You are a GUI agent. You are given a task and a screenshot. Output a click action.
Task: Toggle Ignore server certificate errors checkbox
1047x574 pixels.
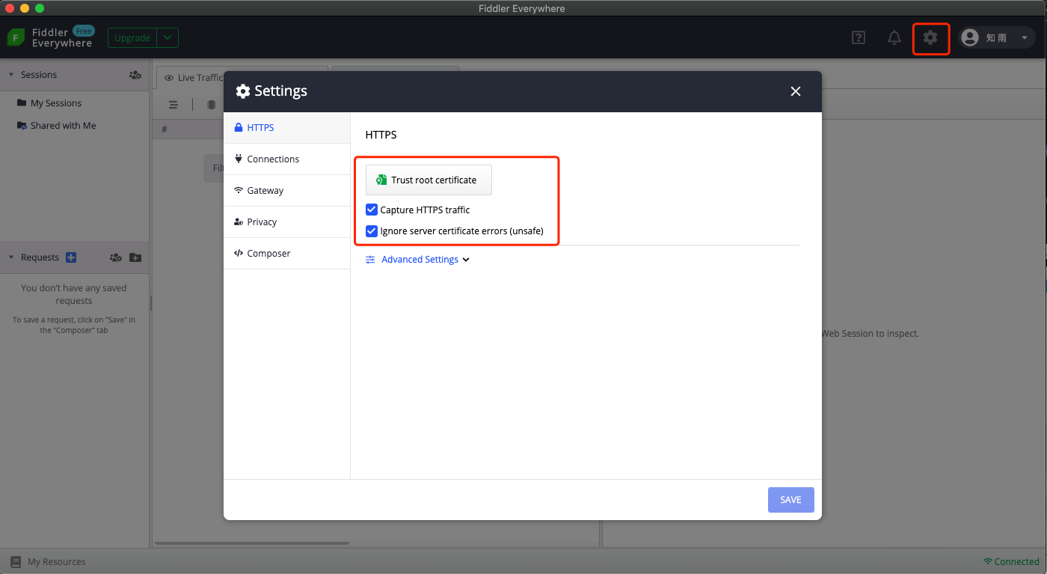[x=372, y=231]
